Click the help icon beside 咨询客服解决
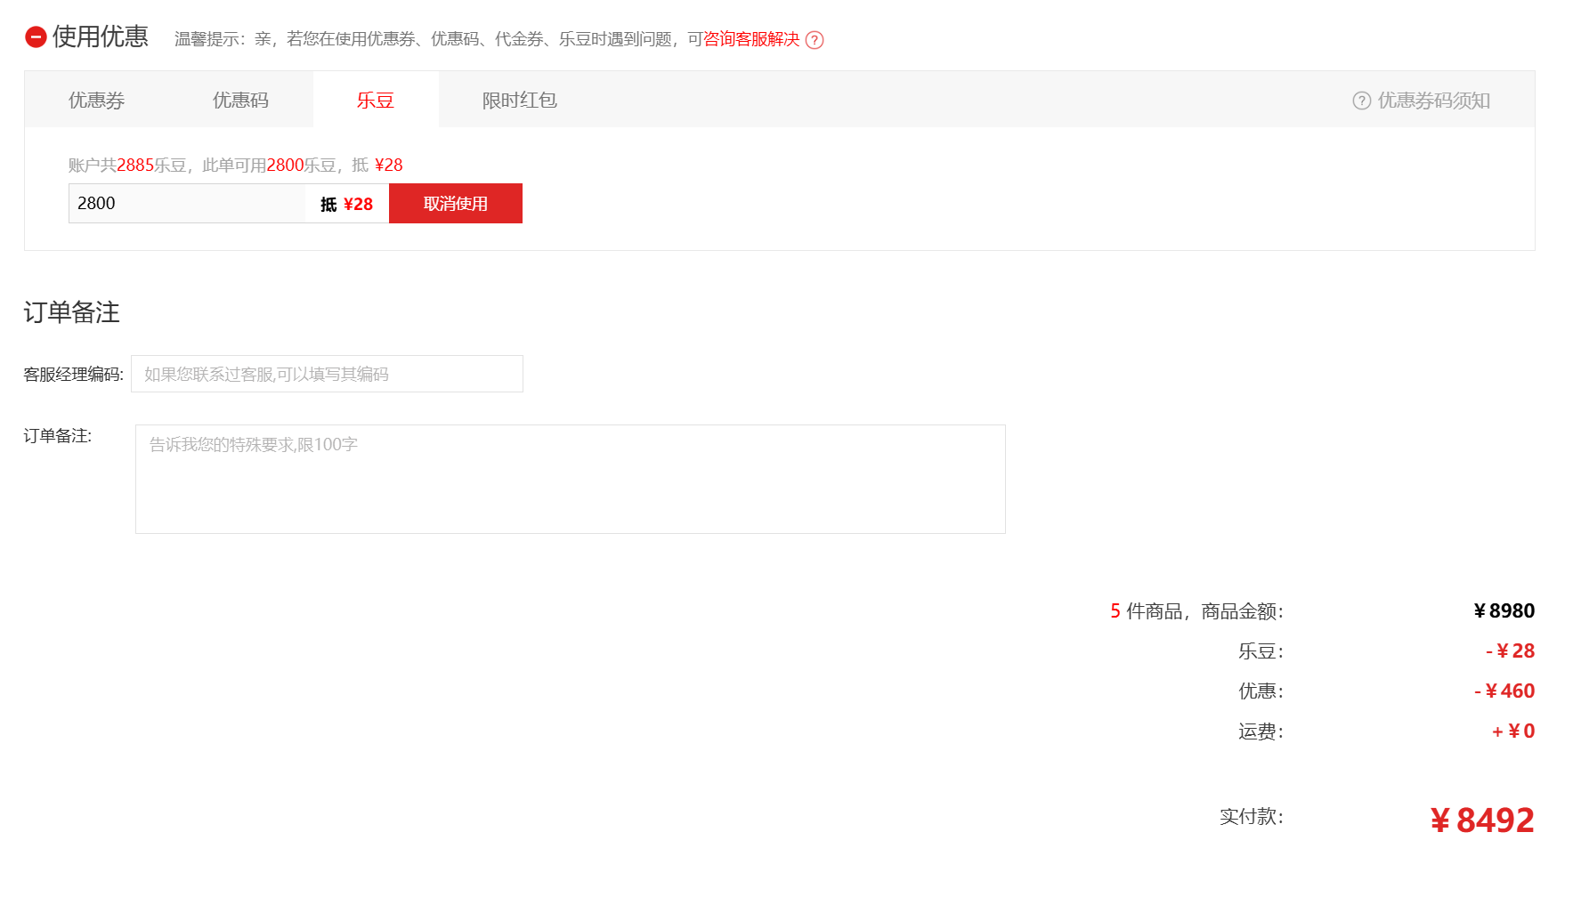The image size is (1573, 897). tap(814, 40)
